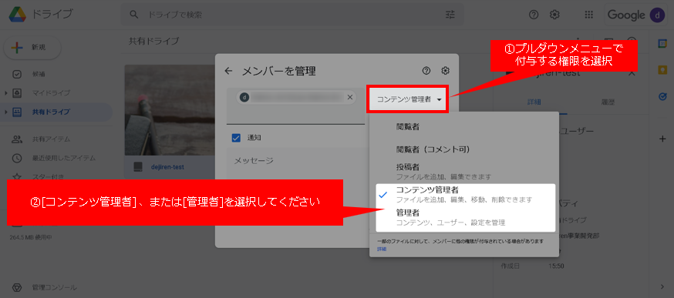The width and height of the screenshot is (674, 298).
Task: Open 管理コンソール link
Action: coord(55,287)
